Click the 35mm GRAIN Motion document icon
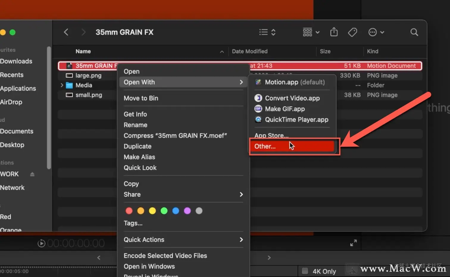 69,66
